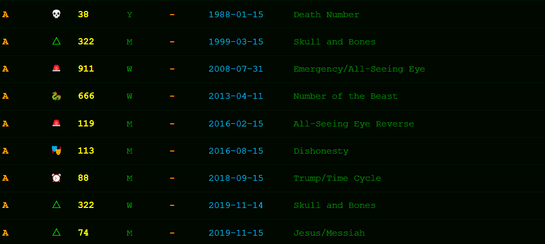Click the W code in the 2019-11-14 row

click(130, 205)
